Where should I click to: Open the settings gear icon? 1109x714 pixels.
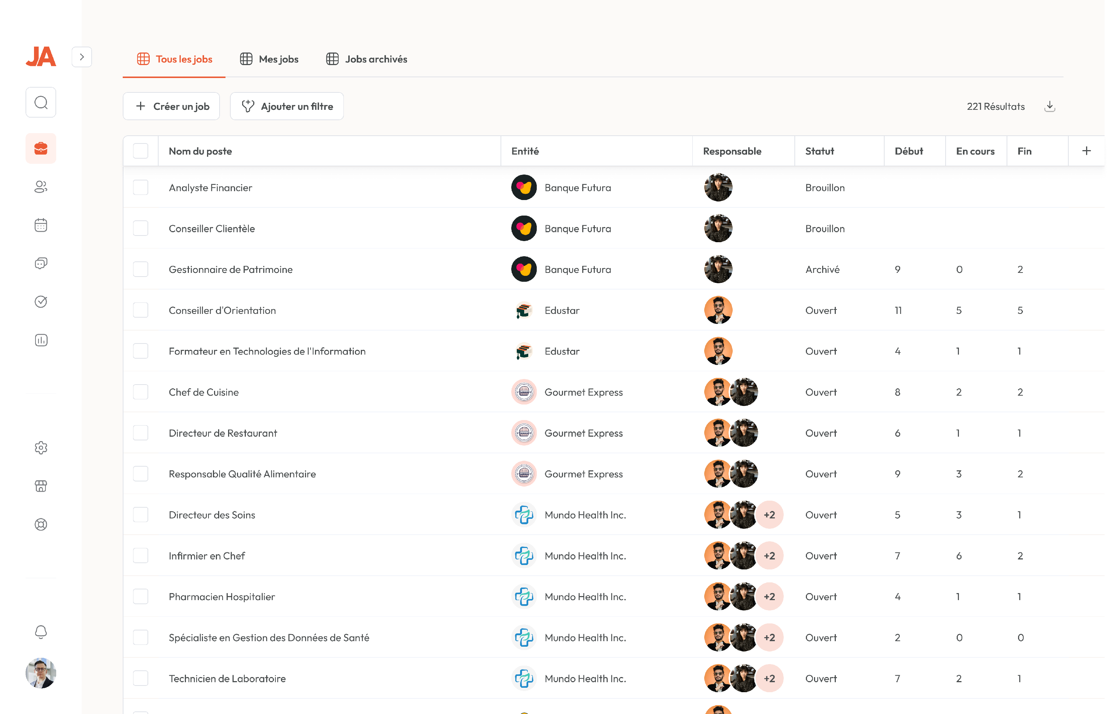(x=41, y=448)
